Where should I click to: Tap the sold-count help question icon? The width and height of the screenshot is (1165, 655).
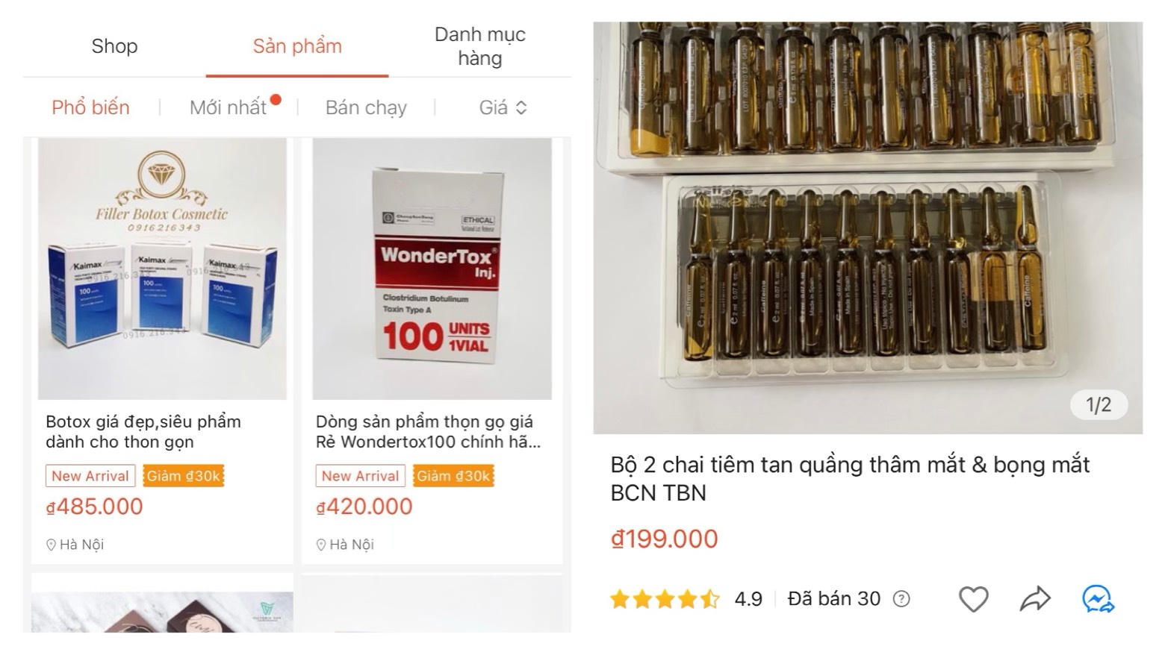(902, 599)
